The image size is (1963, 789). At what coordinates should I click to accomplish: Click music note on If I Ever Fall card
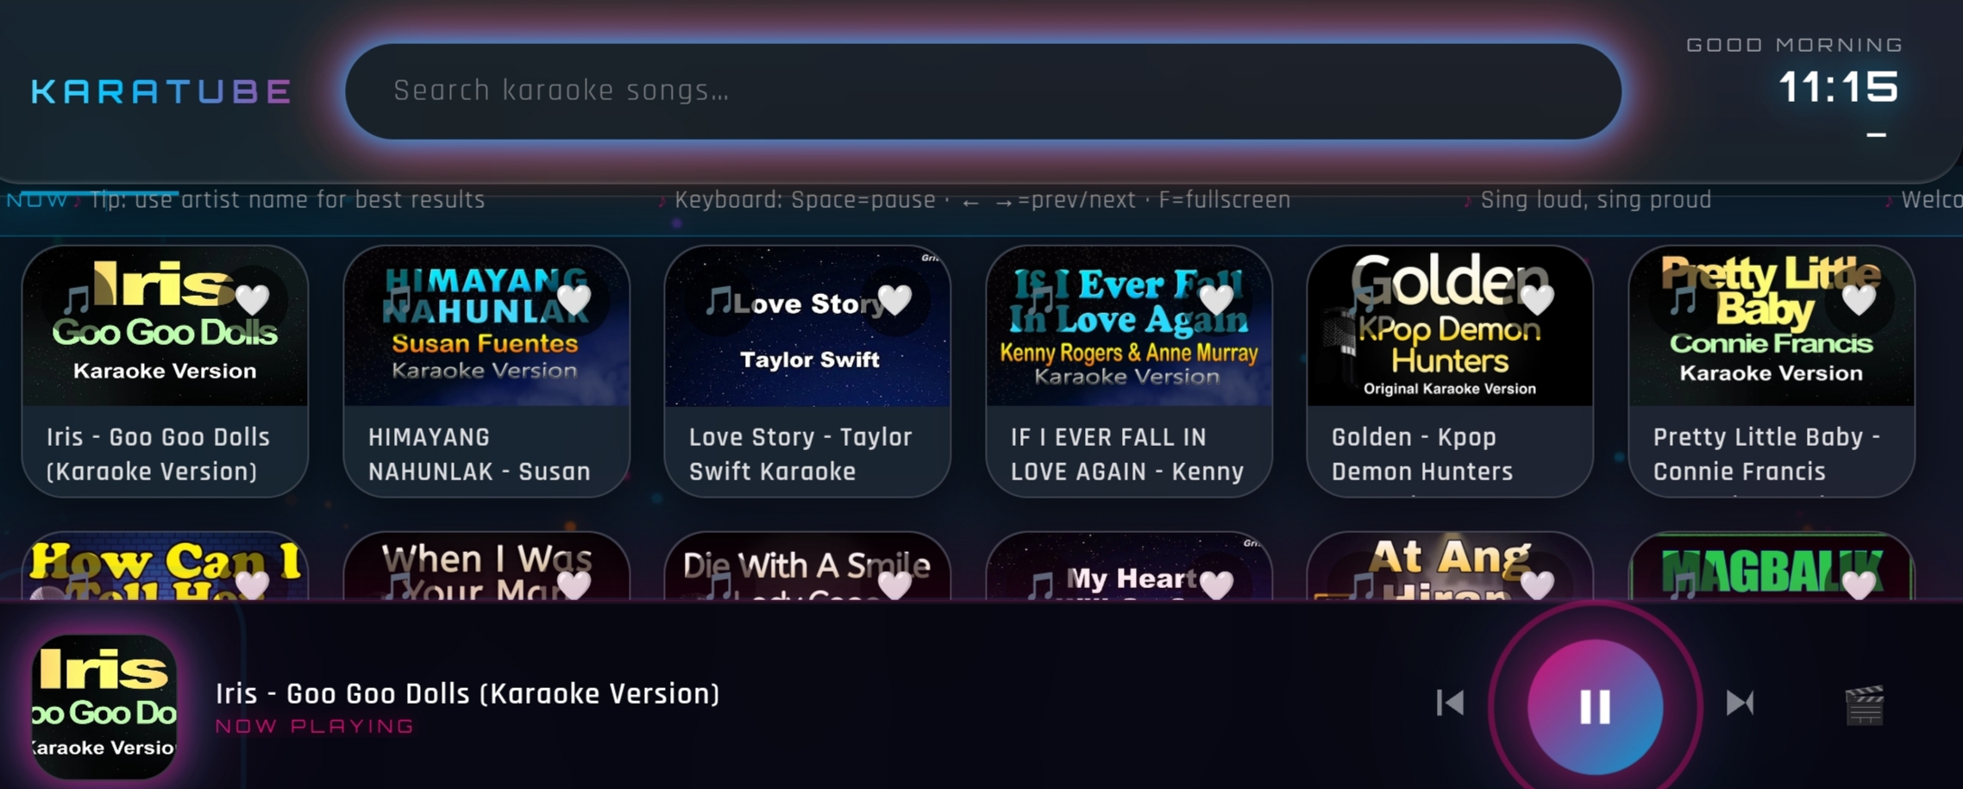click(x=1040, y=301)
